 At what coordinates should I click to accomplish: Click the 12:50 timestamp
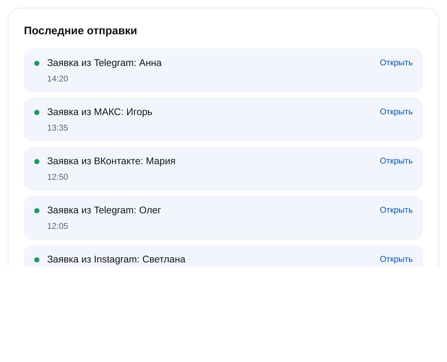pyautogui.click(x=57, y=177)
